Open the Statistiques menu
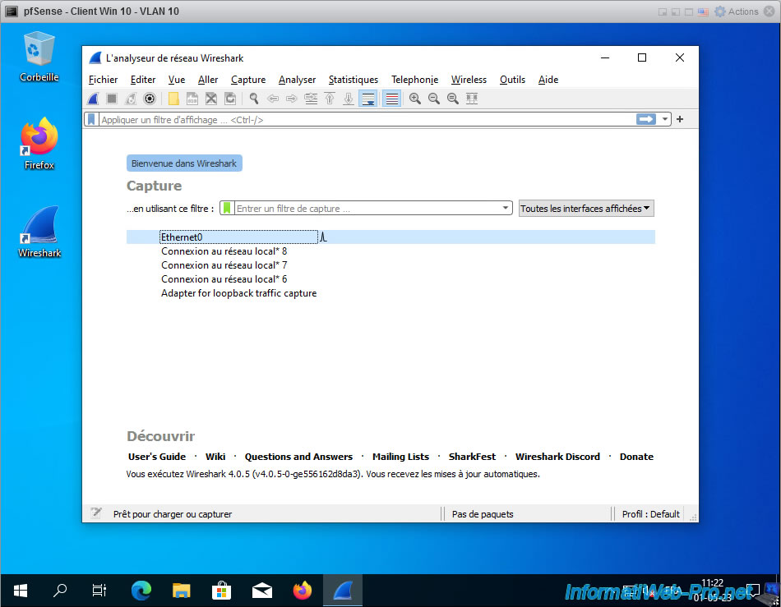 354,80
